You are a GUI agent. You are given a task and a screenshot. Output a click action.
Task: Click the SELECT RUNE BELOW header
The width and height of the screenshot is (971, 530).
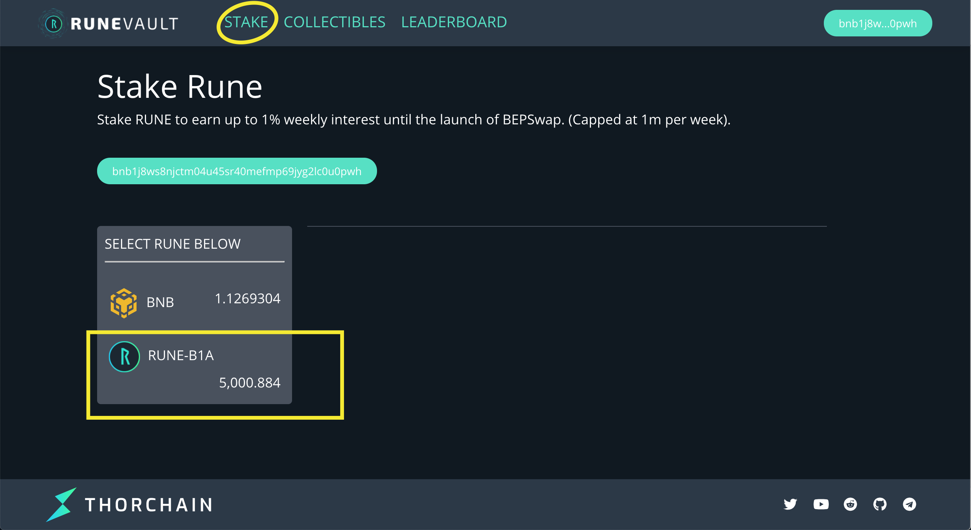point(173,244)
